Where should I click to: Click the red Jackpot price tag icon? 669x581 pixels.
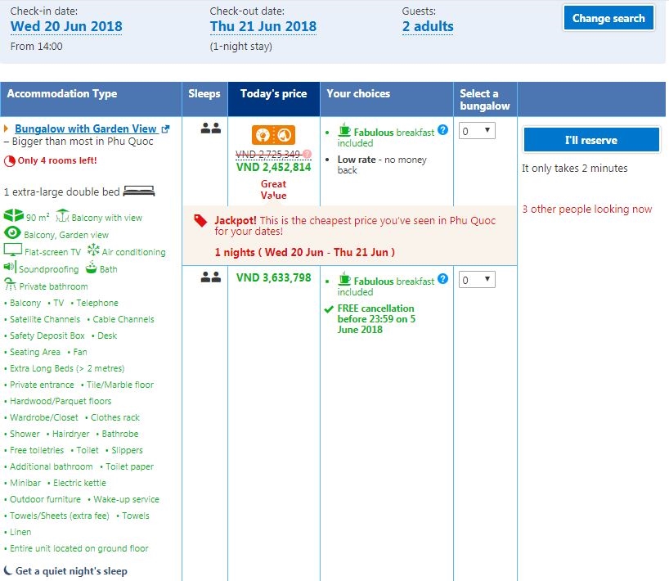point(200,221)
